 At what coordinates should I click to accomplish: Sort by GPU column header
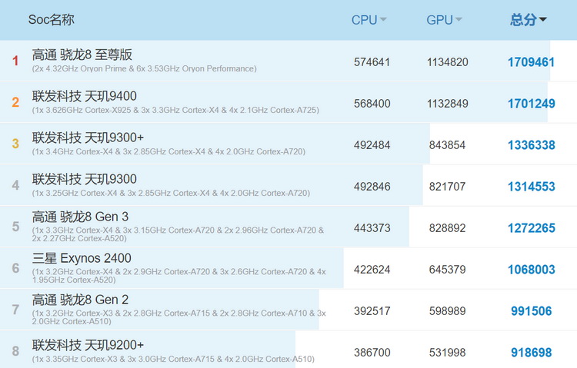tap(444, 20)
